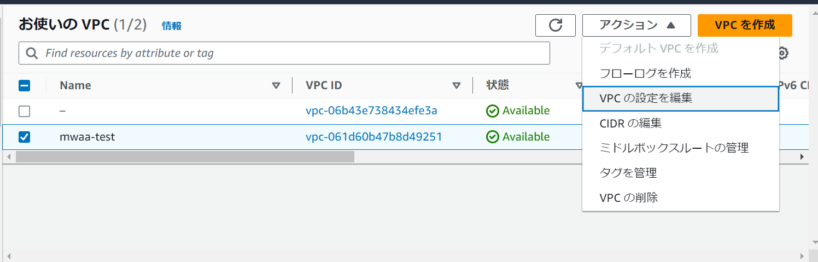Click the refresh icon button
The image size is (818, 262).
tap(556, 25)
